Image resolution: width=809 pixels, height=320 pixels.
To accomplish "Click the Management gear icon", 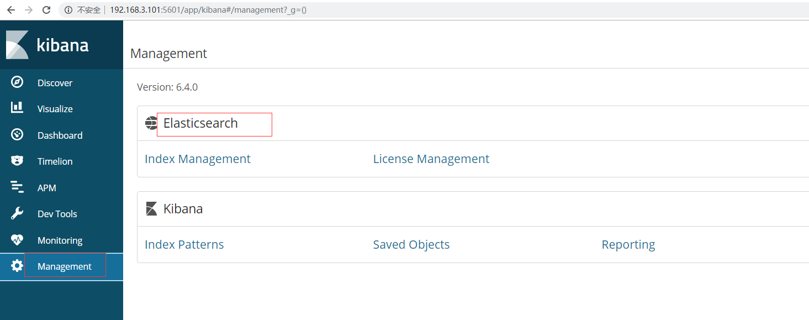I will pyautogui.click(x=17, y=266).
